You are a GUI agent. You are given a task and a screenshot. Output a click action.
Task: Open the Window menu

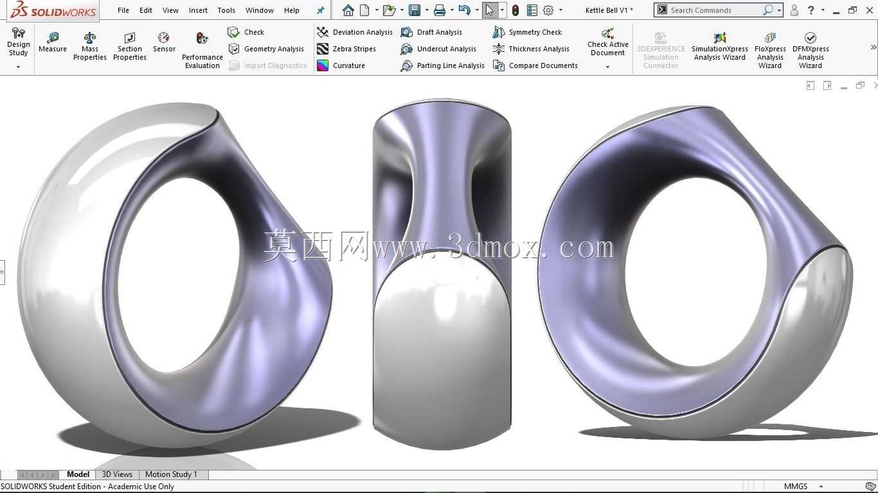[260, 10]
